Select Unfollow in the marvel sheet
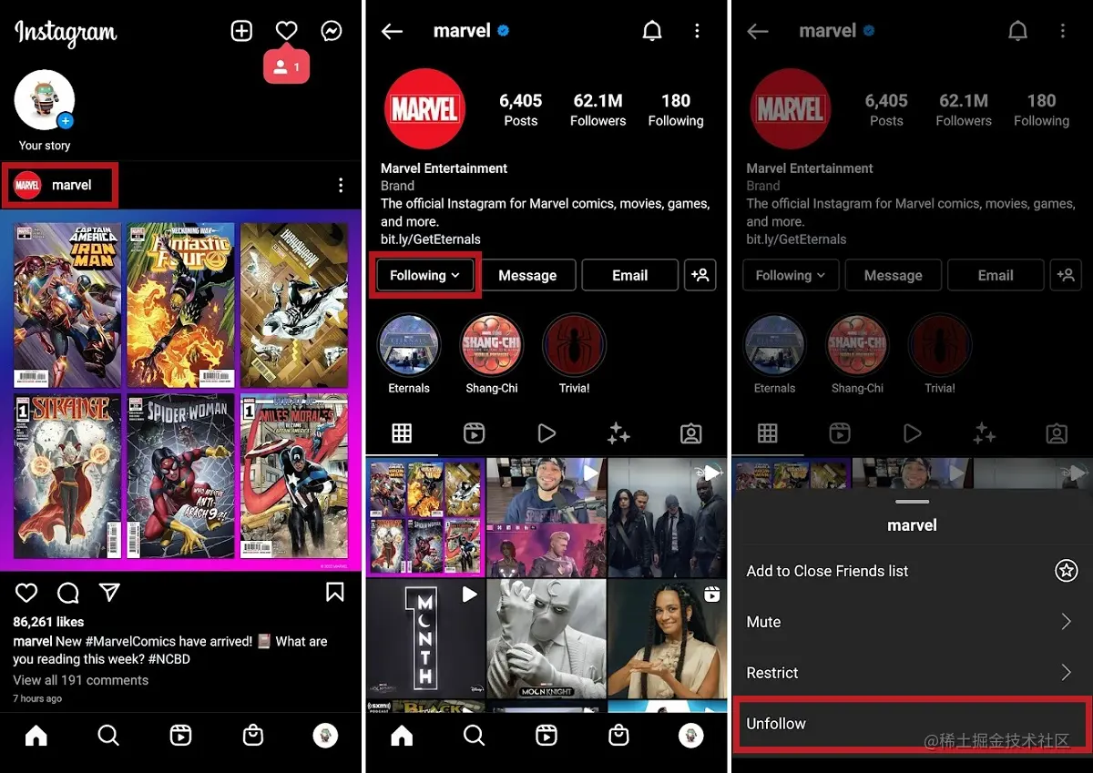This screenshot has width=1093, height=773. click(x=913, y=724)
